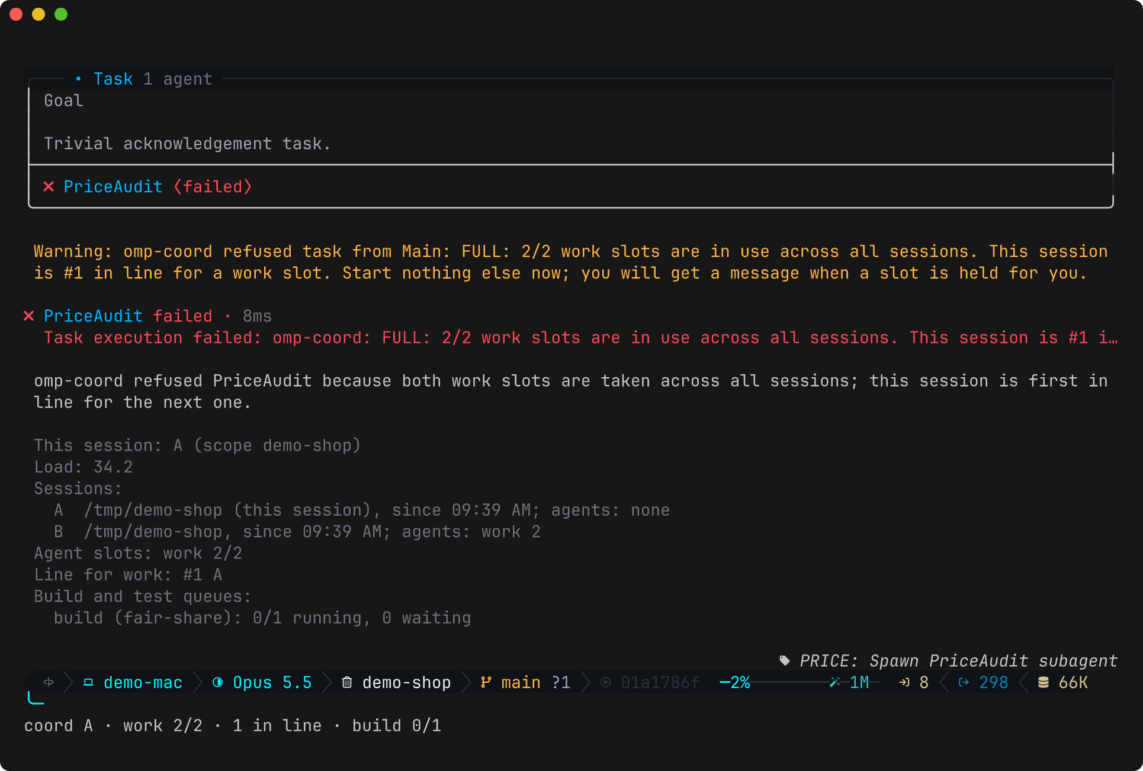The width and height of the screenshot is (1143, 771).
Task: Click the tag icon before PRICE label
Action: tap(785, 660)
